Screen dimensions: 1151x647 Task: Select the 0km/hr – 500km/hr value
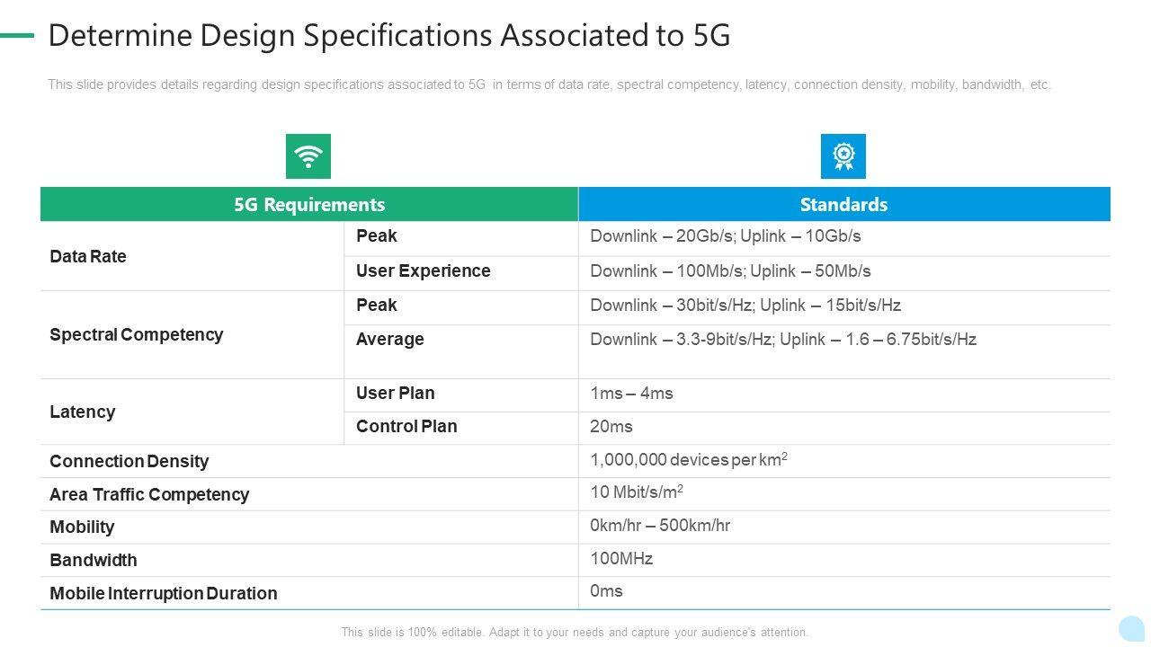[x=660, y=526]
